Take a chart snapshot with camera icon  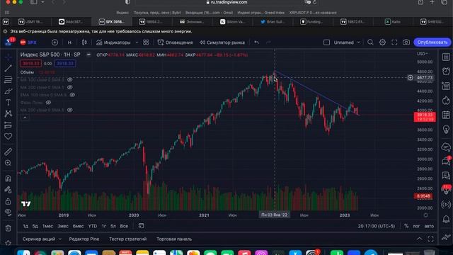406,42
